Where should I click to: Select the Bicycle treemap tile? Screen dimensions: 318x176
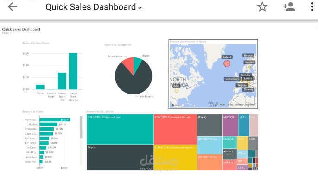(120, 157)
